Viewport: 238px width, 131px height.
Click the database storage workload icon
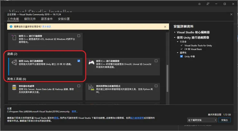(14, 88)
